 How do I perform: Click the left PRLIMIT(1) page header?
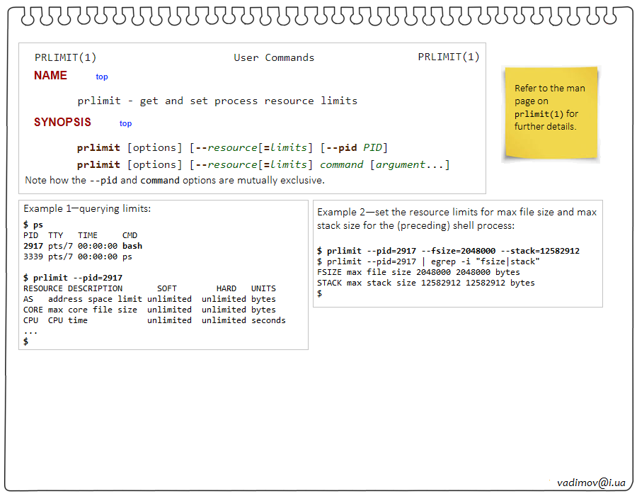point(65,57)
